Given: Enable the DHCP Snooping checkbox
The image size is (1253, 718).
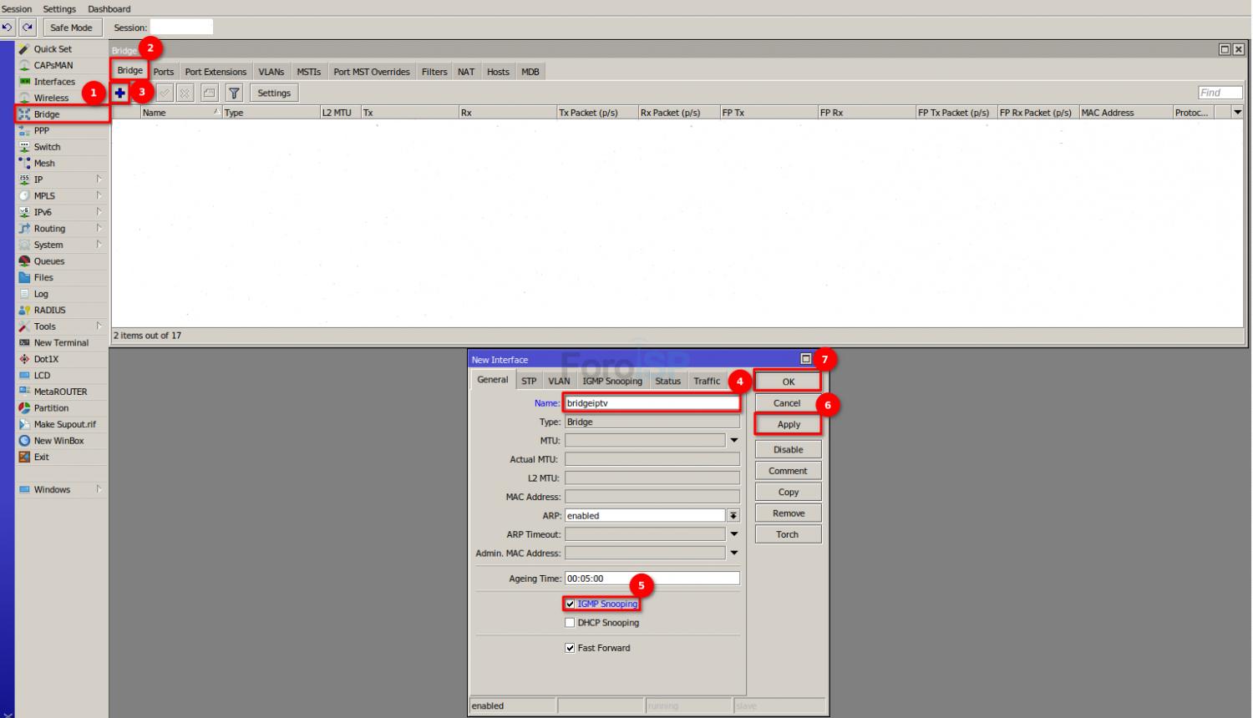Looking at the screenshot, I should tap(570, 623).
